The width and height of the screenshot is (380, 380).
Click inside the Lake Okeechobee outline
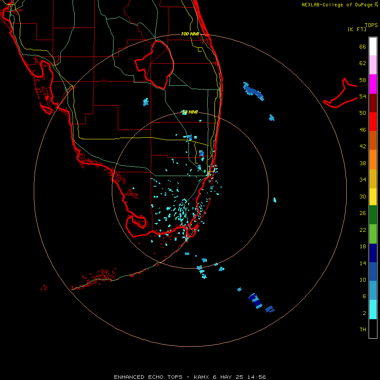point(157,64)
